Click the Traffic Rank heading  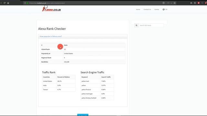[49, 72]
